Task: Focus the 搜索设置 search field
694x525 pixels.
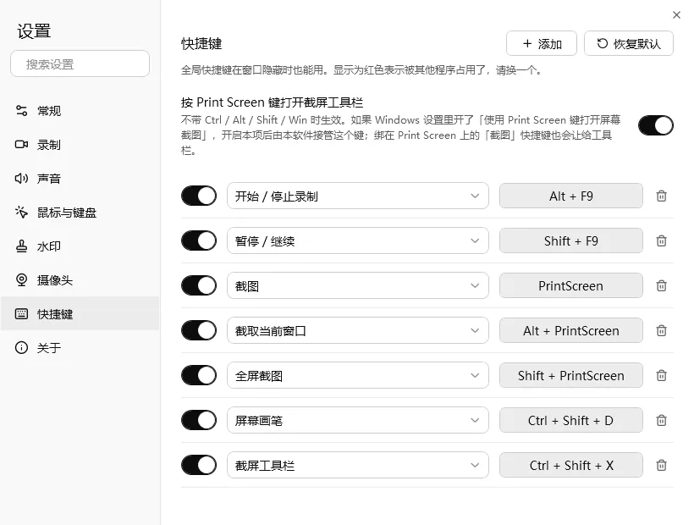Action: pyautogui.click(x=80, y=64)
